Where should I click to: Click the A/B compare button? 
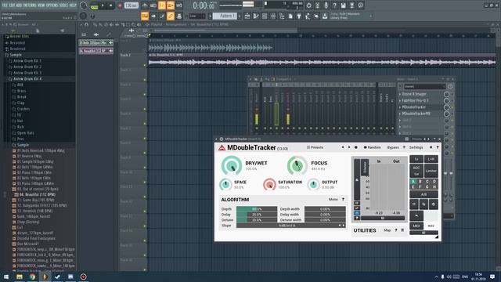tap(424, 194)
